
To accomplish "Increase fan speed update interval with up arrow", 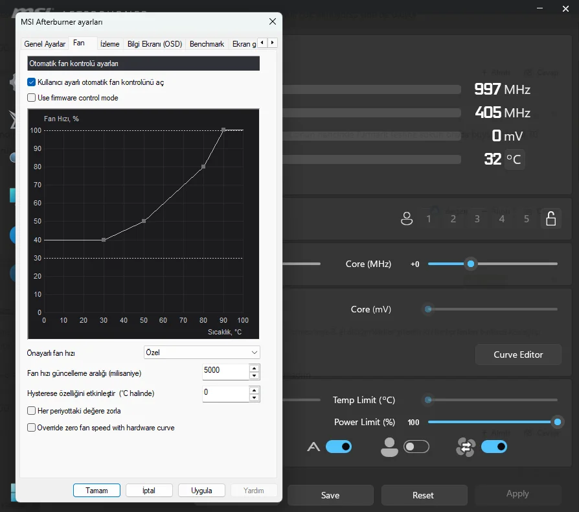I will click(254, 368).
